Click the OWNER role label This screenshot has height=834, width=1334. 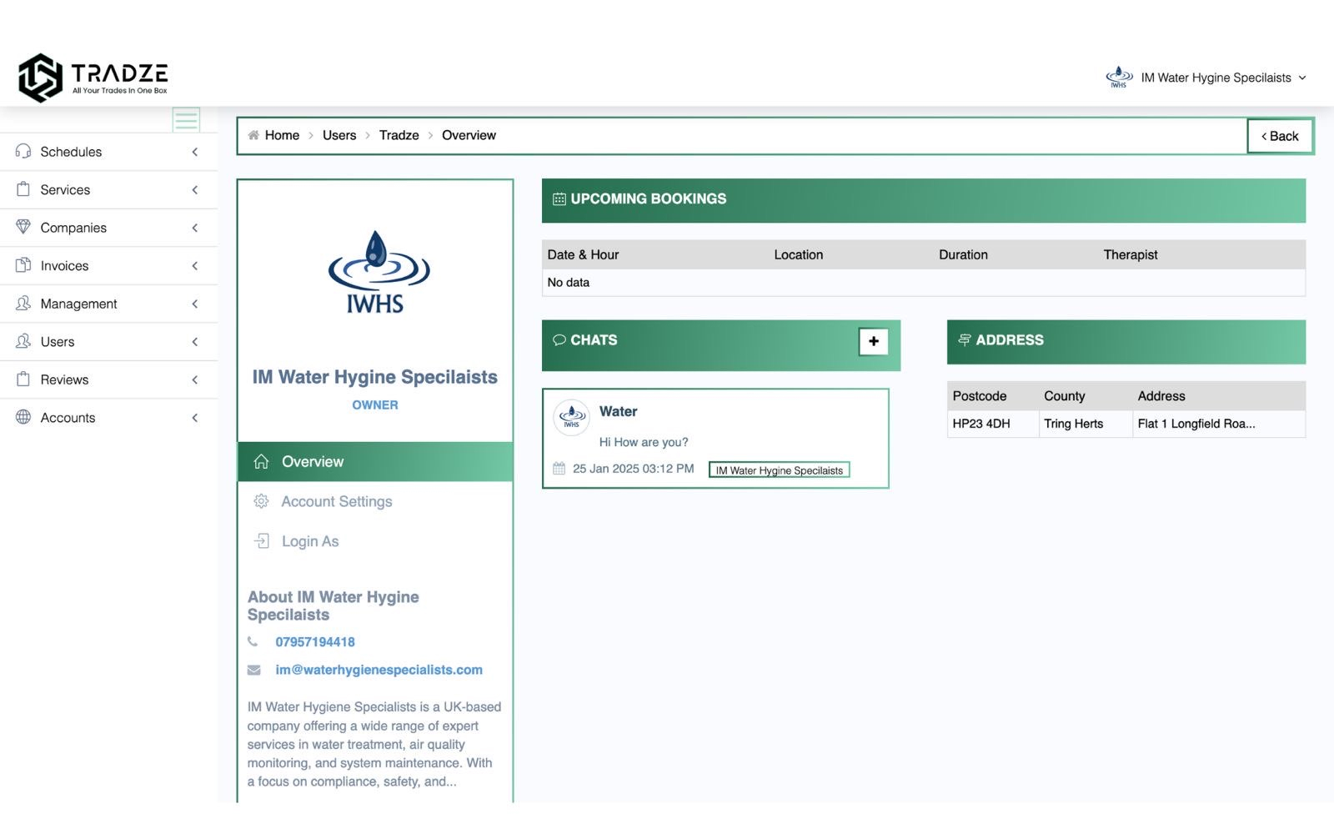375,404
